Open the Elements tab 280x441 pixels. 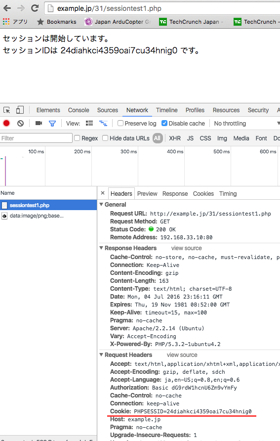click(x=48, y=110)
